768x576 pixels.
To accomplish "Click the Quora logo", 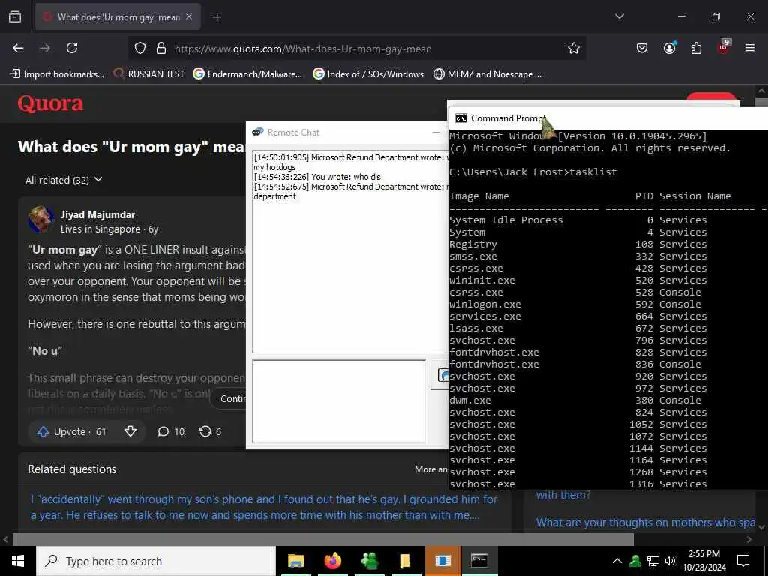I will coord(50,103).
